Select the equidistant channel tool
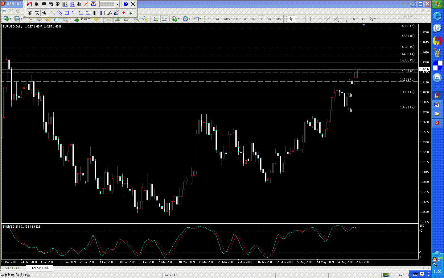 (336, 19)
